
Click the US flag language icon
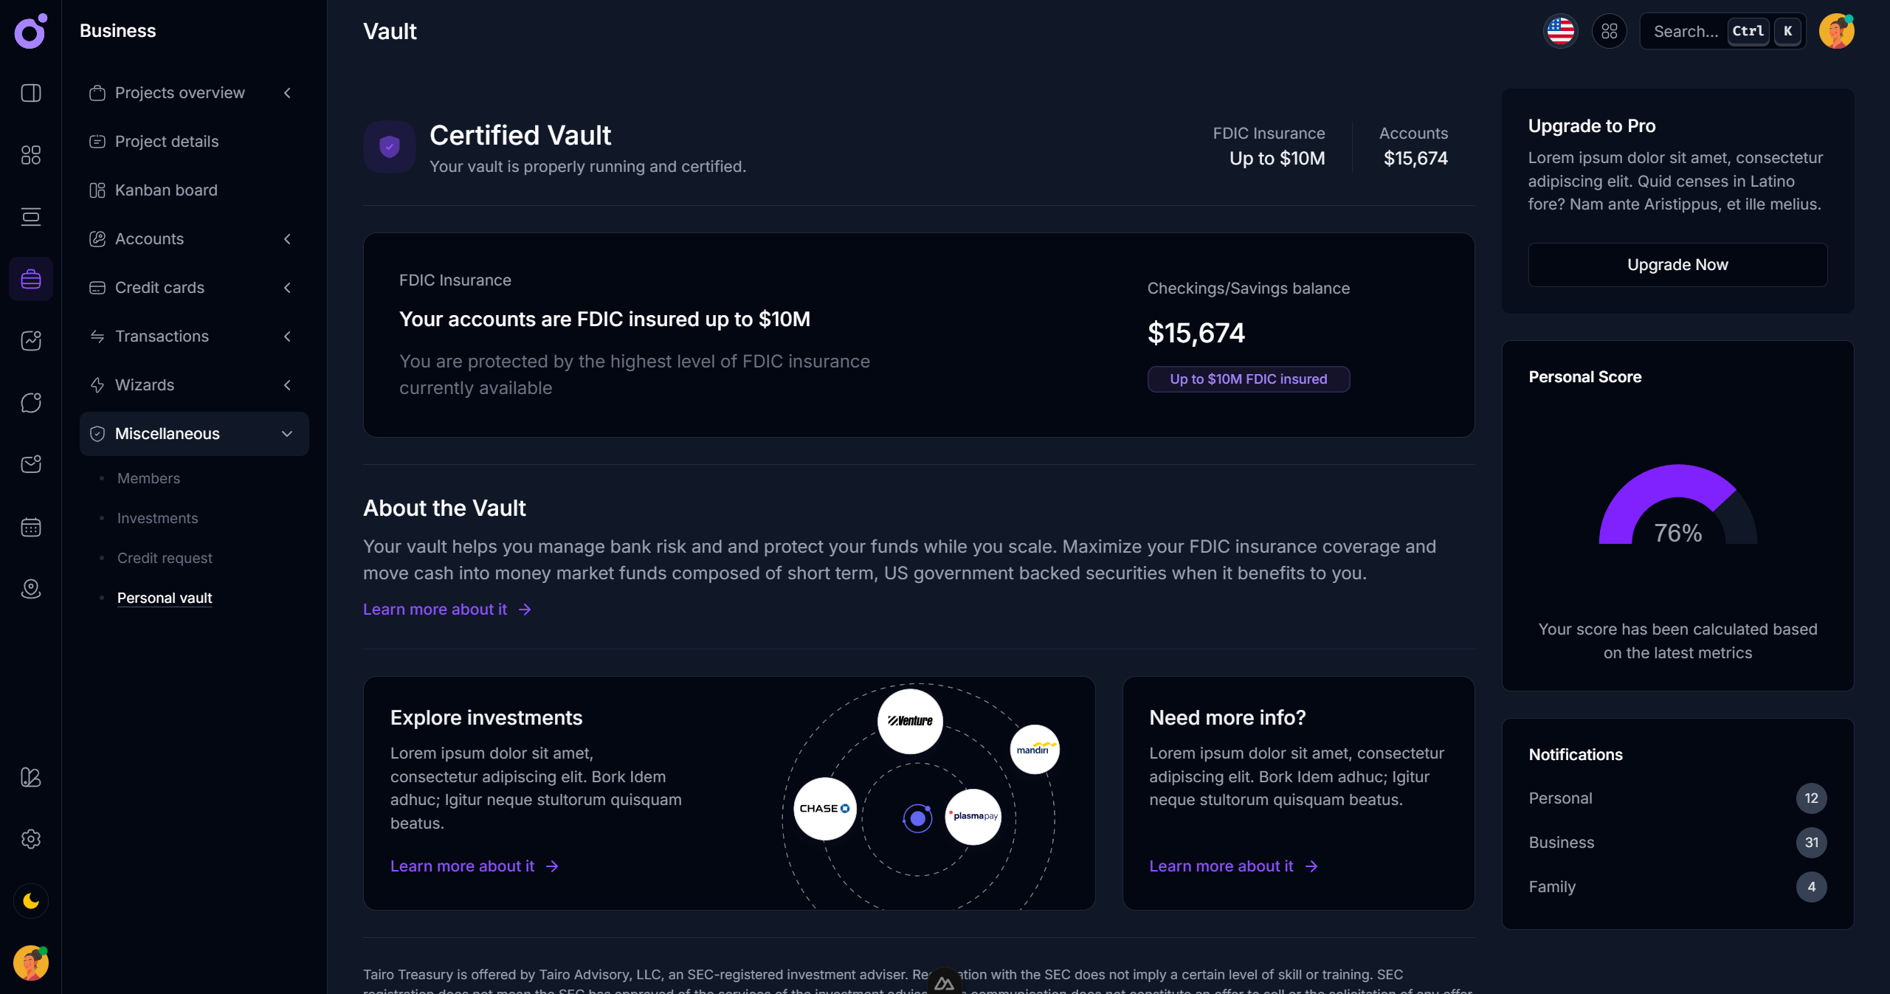(x=1560, y=31)
